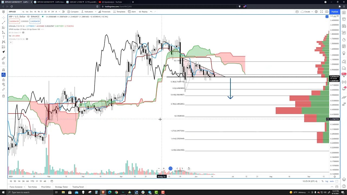The height and width of the screenshot is (195, 347).
Task: Select the 3D timeframe
Action: click(45, 12)
